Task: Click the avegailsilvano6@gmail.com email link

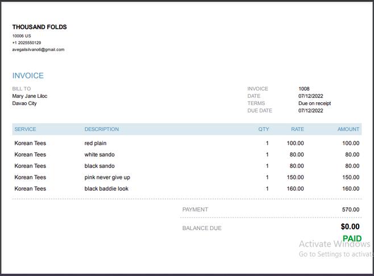Action: click(38, 49)
